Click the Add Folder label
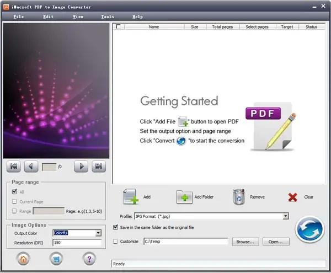 pyautogui.click(x=204, y=197)
